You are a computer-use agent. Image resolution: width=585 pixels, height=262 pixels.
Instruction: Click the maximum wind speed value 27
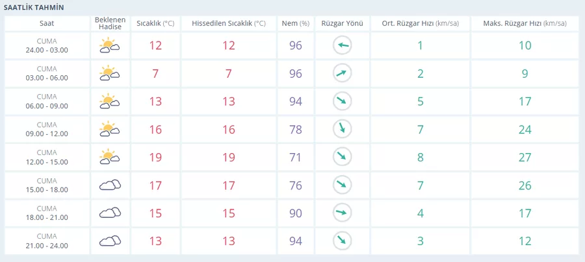coord(525,157)
